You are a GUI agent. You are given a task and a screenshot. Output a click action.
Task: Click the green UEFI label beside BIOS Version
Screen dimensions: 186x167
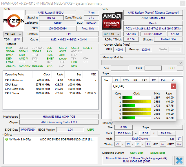pos(90,130)
